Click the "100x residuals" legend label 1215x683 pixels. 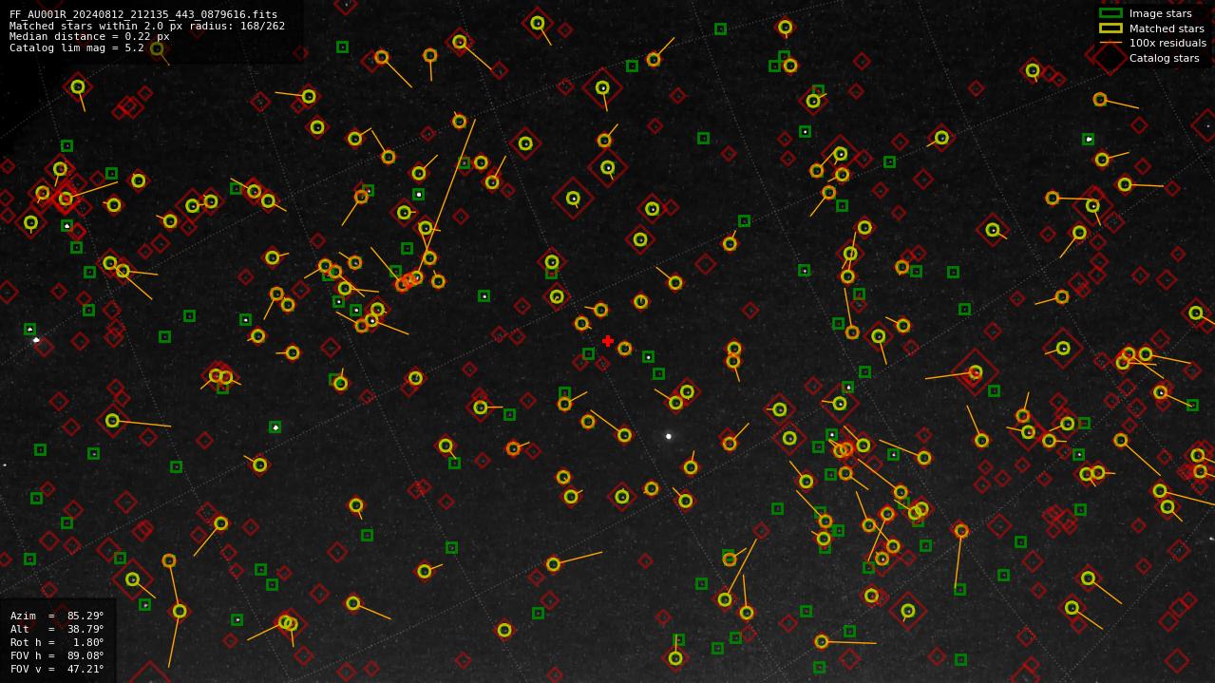point(1168,44)
